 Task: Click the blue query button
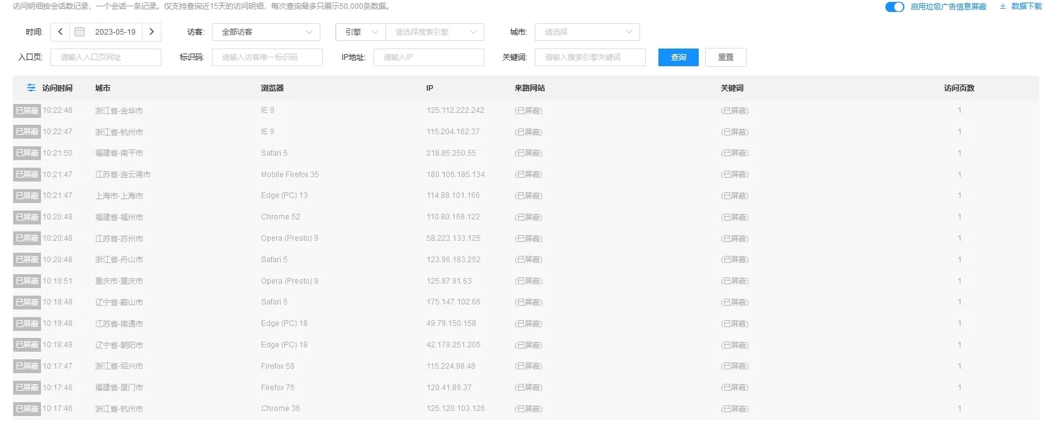pyautogui.click(x=678, y=57)
